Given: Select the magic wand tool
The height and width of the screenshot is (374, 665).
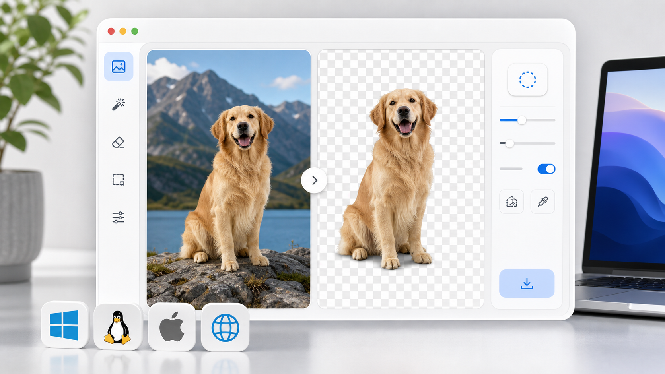Looking at the screenshot, I should pos(119,105).
